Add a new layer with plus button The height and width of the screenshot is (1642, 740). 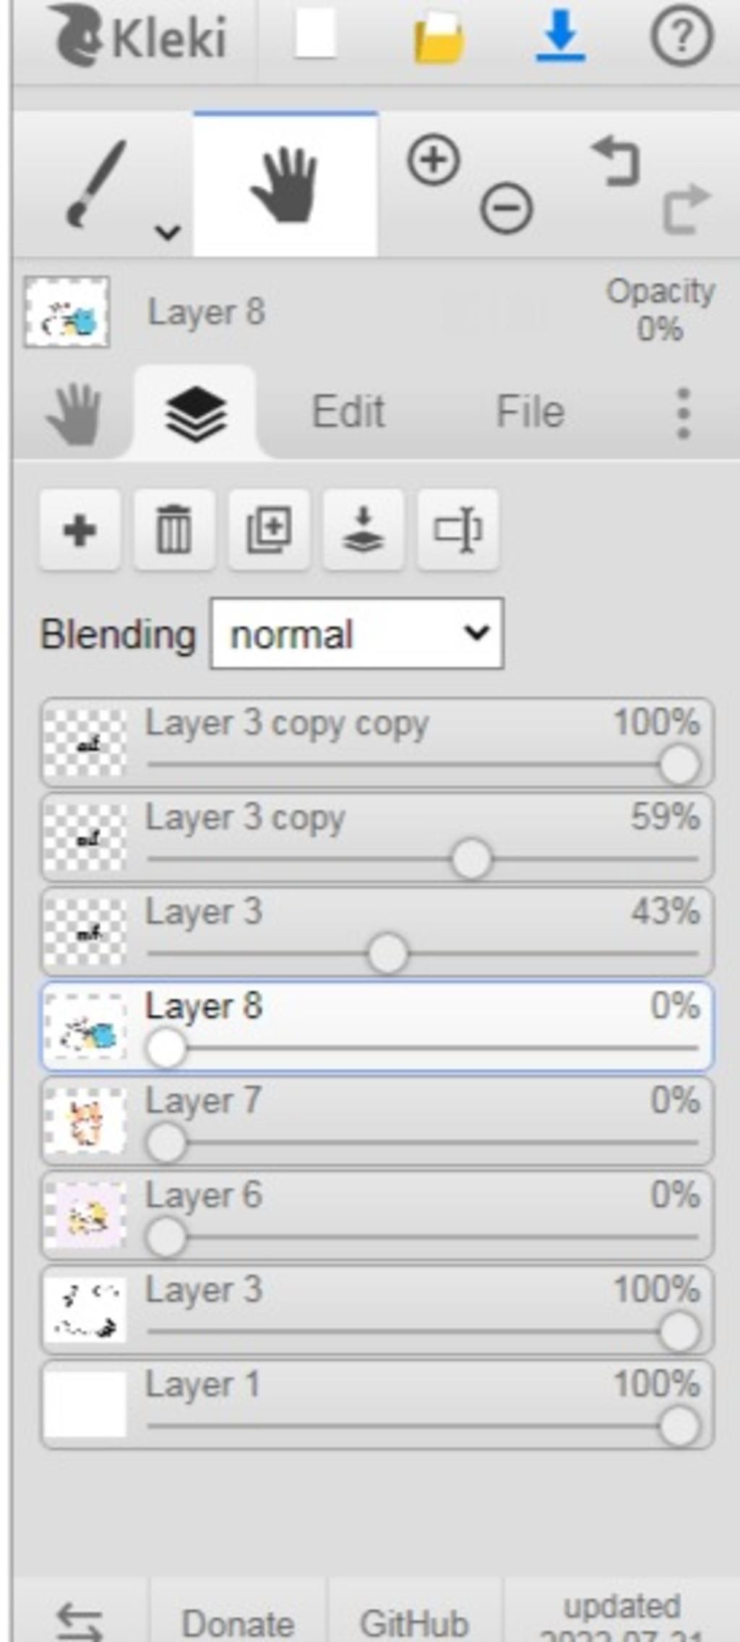click(79, 530)
